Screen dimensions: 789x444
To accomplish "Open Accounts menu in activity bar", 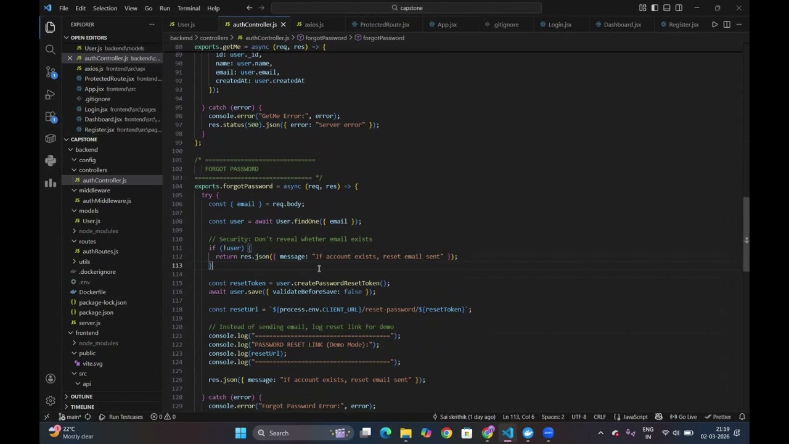I will (x=51, y=379).
